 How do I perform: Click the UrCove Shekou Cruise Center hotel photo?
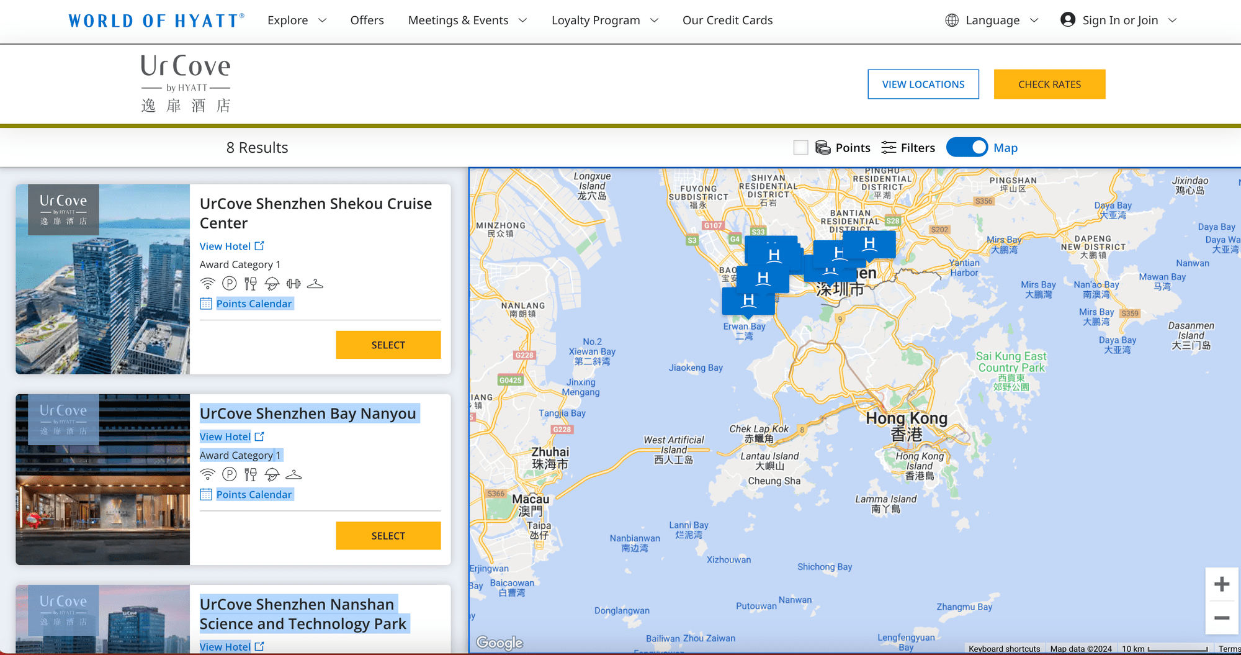[x=103, y=279]
